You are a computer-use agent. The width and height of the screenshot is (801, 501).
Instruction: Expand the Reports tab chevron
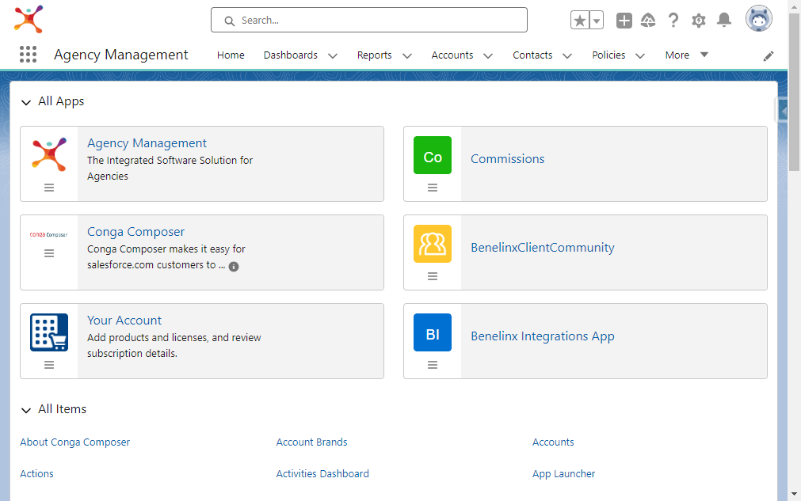(407, 55)
